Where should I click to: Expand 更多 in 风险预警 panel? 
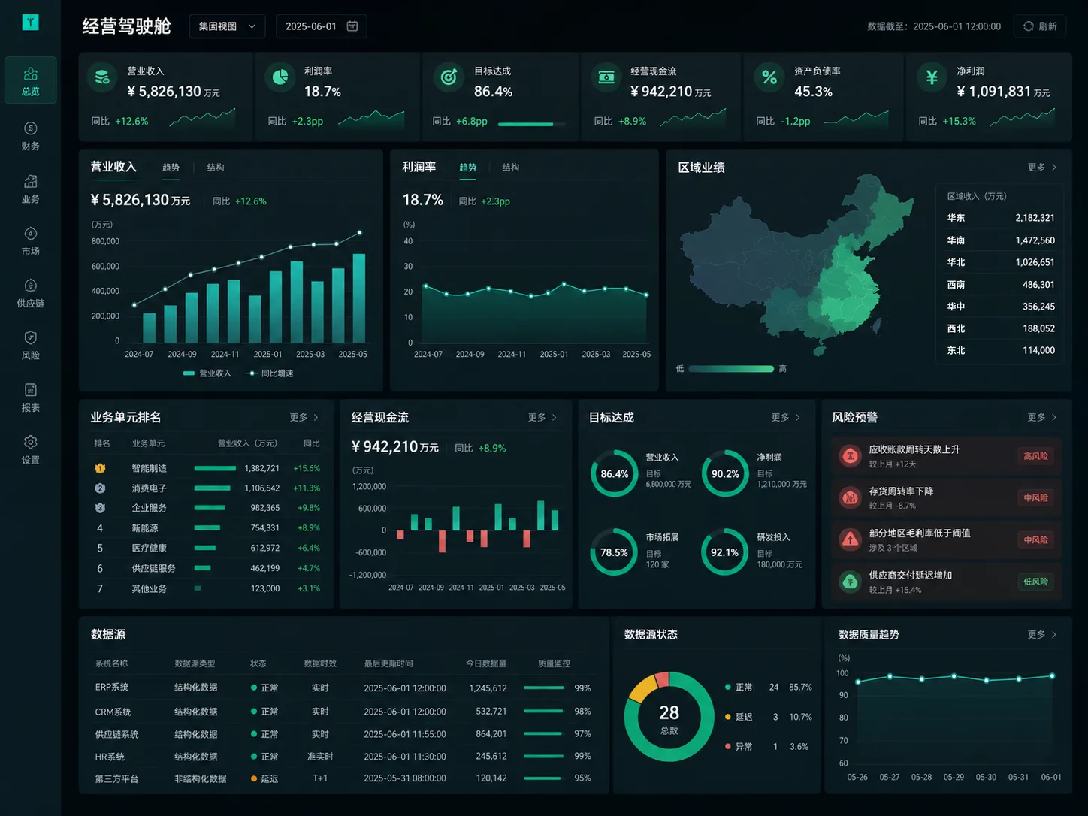point(1042,417)
